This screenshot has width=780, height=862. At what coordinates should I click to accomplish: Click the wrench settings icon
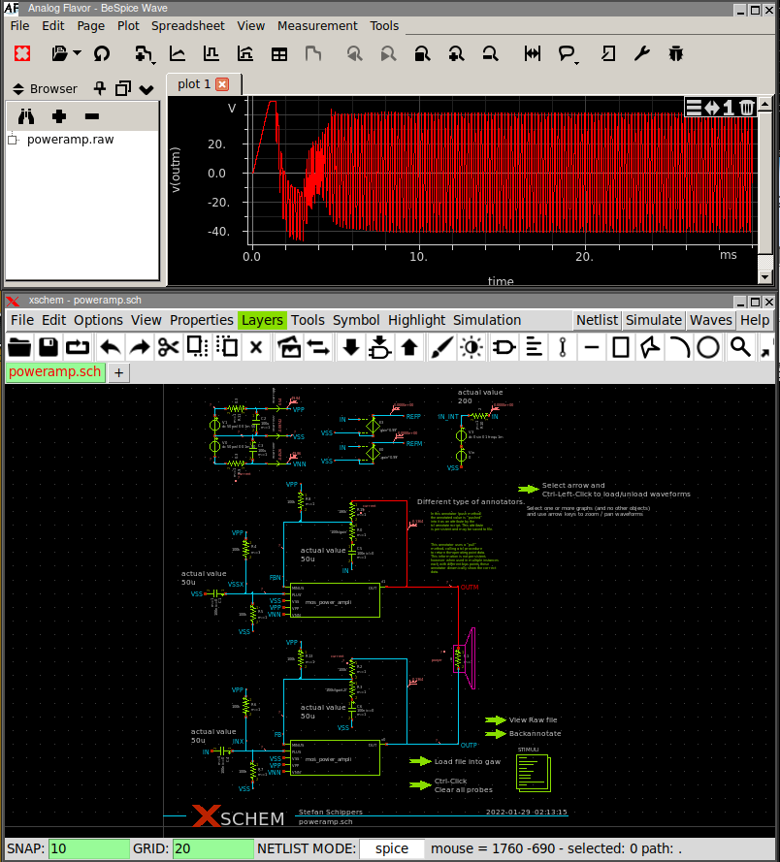pos(641,54)
